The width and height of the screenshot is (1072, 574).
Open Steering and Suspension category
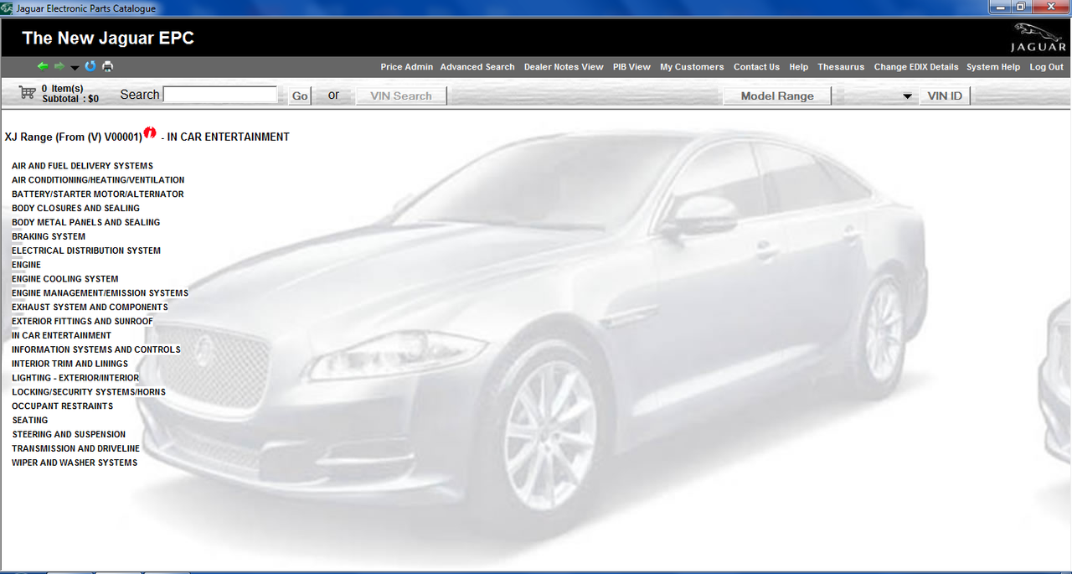coord(69,435)
